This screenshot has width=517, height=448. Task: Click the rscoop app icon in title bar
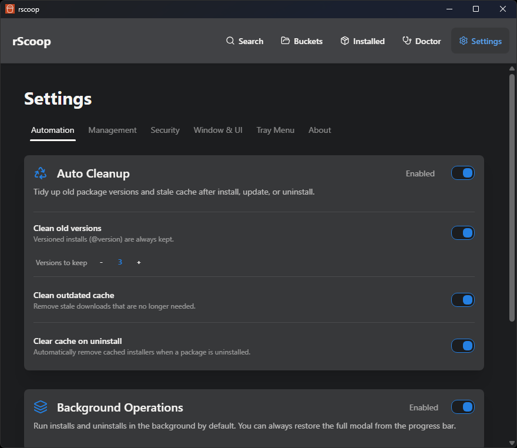pos(10,9)
